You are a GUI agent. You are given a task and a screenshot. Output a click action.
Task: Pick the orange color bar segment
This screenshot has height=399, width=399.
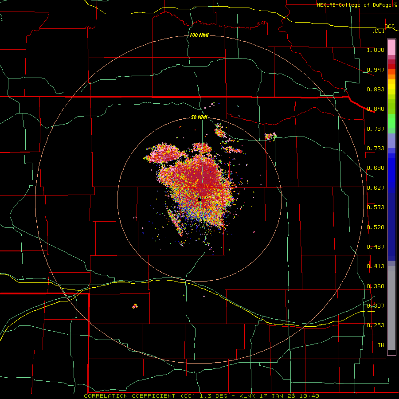[391, 77]
